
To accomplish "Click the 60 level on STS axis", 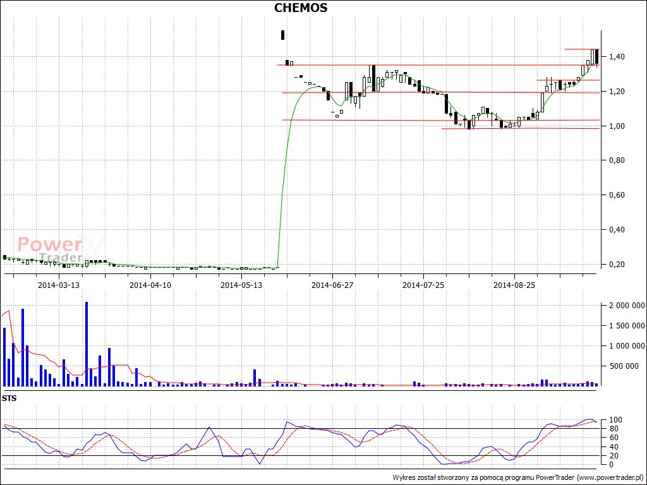I will pos(613,438).
